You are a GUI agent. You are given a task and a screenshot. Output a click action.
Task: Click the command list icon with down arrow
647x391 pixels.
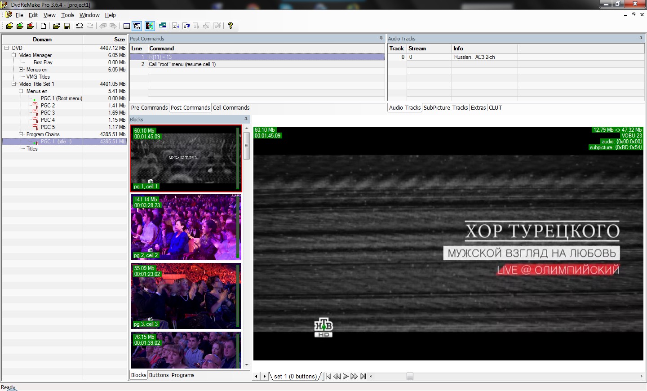(x=176, y=26)
